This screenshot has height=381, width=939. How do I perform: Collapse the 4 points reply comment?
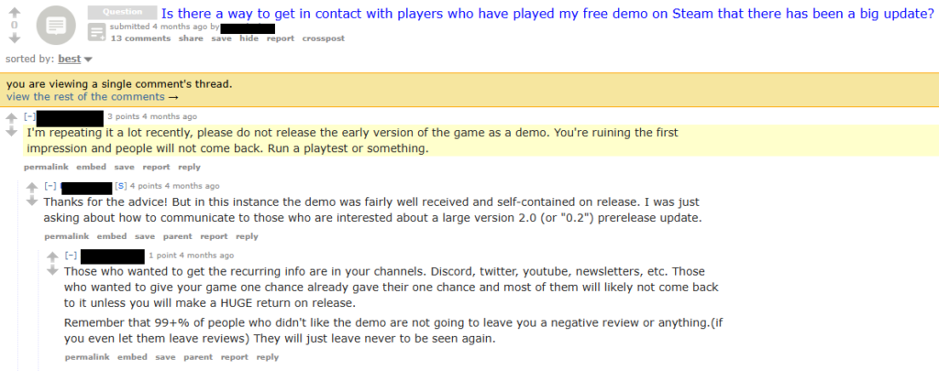50,186
